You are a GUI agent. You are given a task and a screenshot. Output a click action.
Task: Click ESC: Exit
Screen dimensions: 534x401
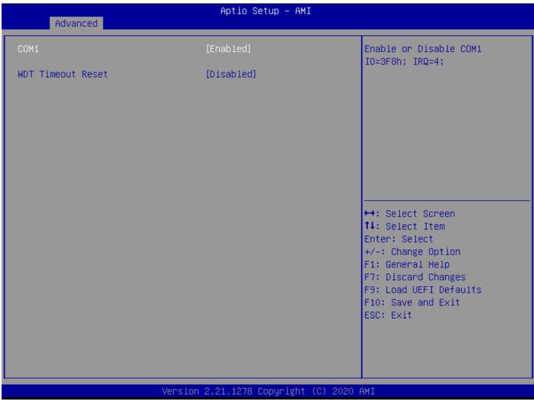click(388, 315)
